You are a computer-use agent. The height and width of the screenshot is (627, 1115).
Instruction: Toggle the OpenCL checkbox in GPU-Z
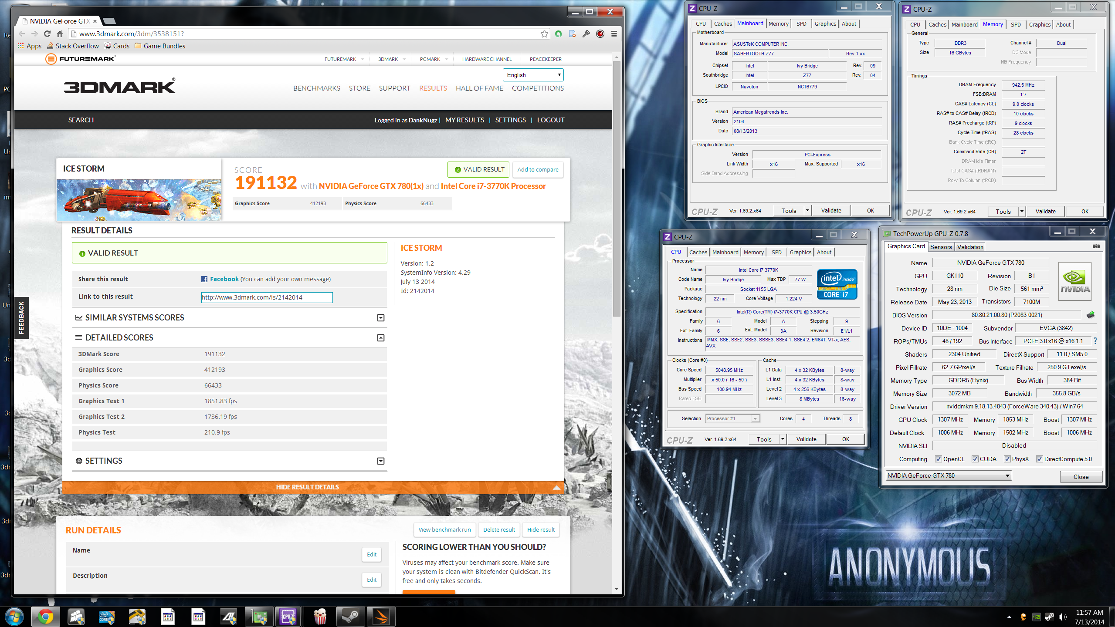[x=939, y=459]
